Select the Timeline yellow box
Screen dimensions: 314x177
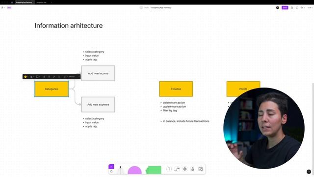click(176, 89)
